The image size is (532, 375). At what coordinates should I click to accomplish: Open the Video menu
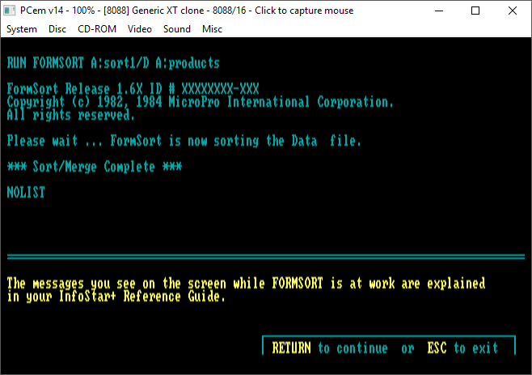(x=139, y=29)
